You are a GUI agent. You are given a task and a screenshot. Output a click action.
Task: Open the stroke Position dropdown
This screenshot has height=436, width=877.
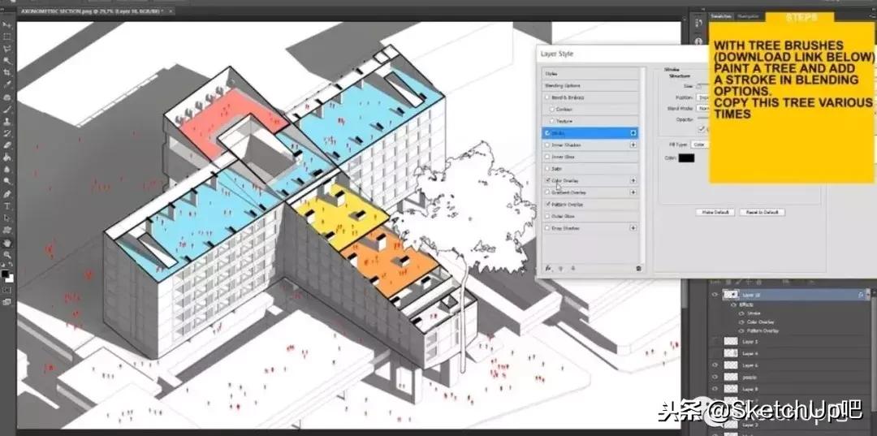(x=702, y=97)
